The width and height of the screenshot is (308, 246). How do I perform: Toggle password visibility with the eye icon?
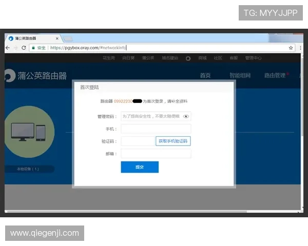pos(186,116)
